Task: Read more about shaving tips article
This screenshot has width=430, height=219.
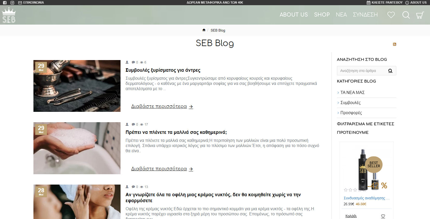Action: [162, 106]
